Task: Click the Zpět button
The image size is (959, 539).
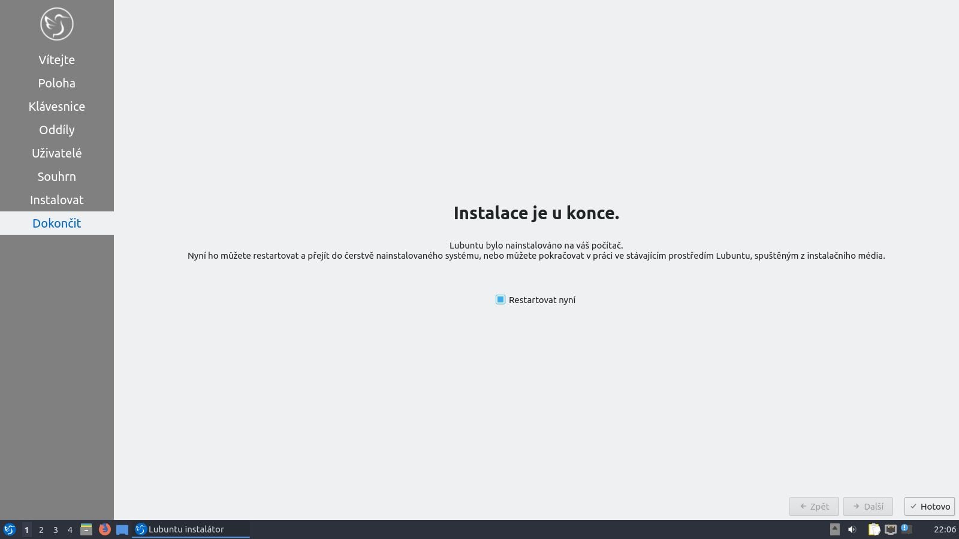Action: click(x=814, y=506)
